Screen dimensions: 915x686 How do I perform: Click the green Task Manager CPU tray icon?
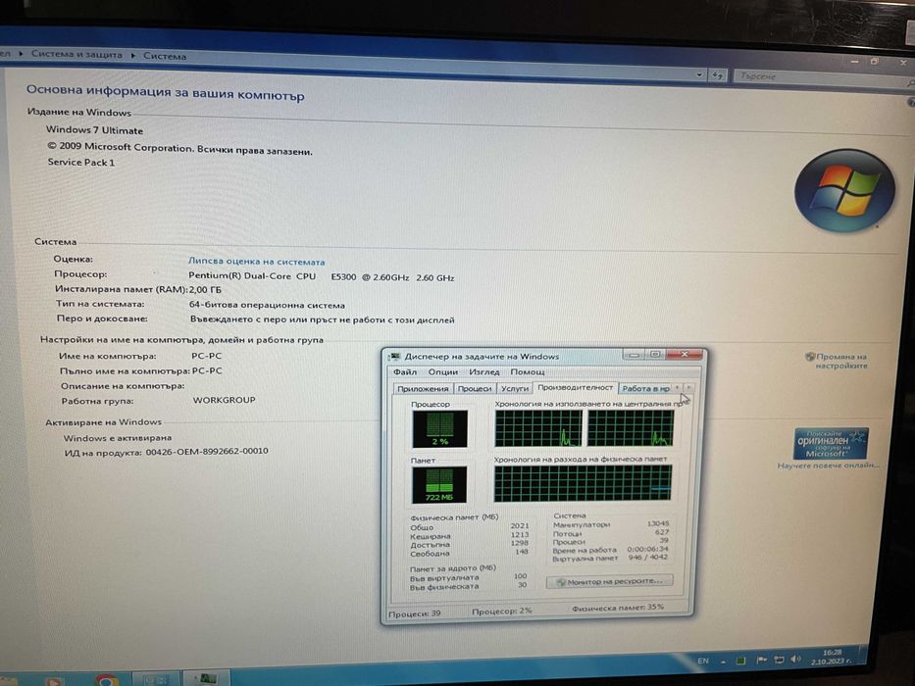[x=739, y=661]
